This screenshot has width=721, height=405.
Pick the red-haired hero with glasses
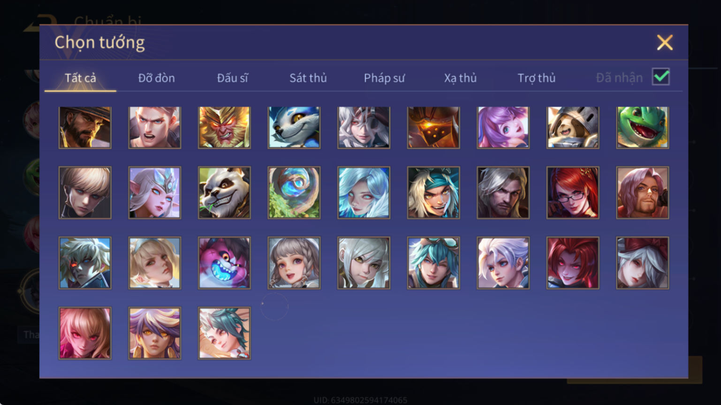pos(573,193)
